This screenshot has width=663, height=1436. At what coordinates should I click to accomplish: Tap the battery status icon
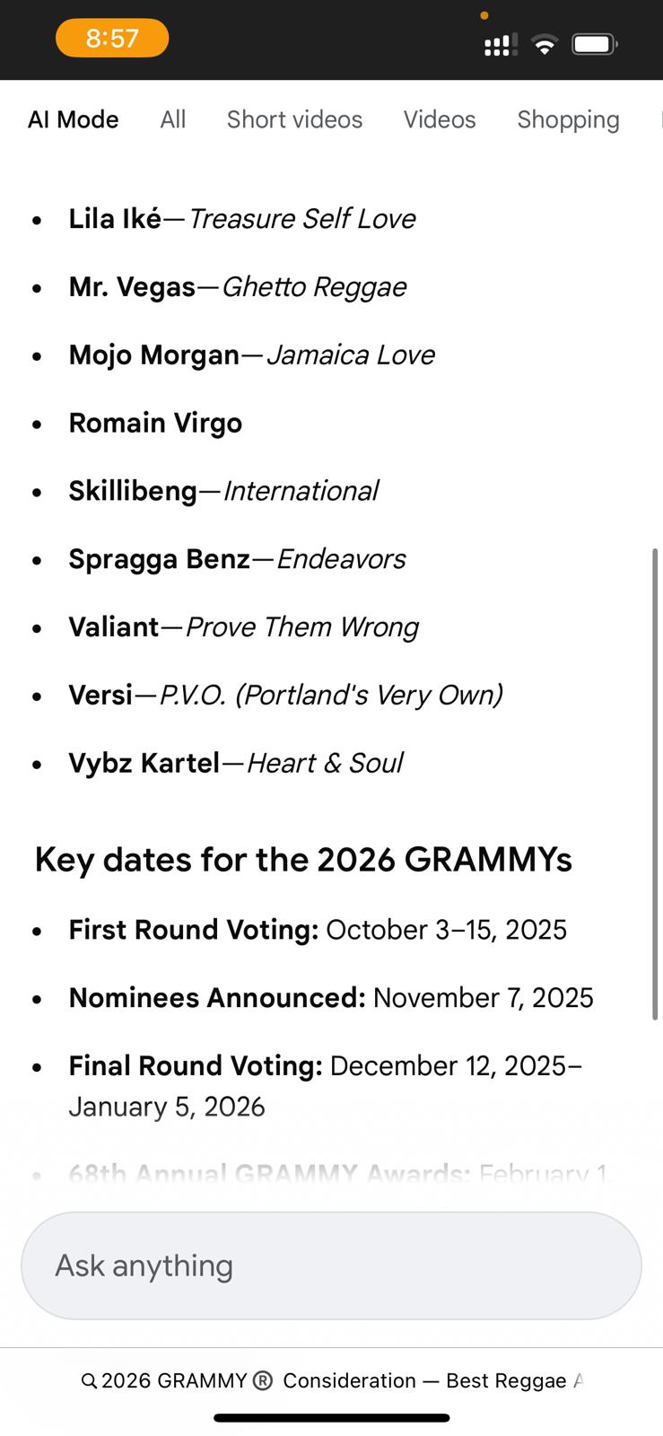pos(594,44)
